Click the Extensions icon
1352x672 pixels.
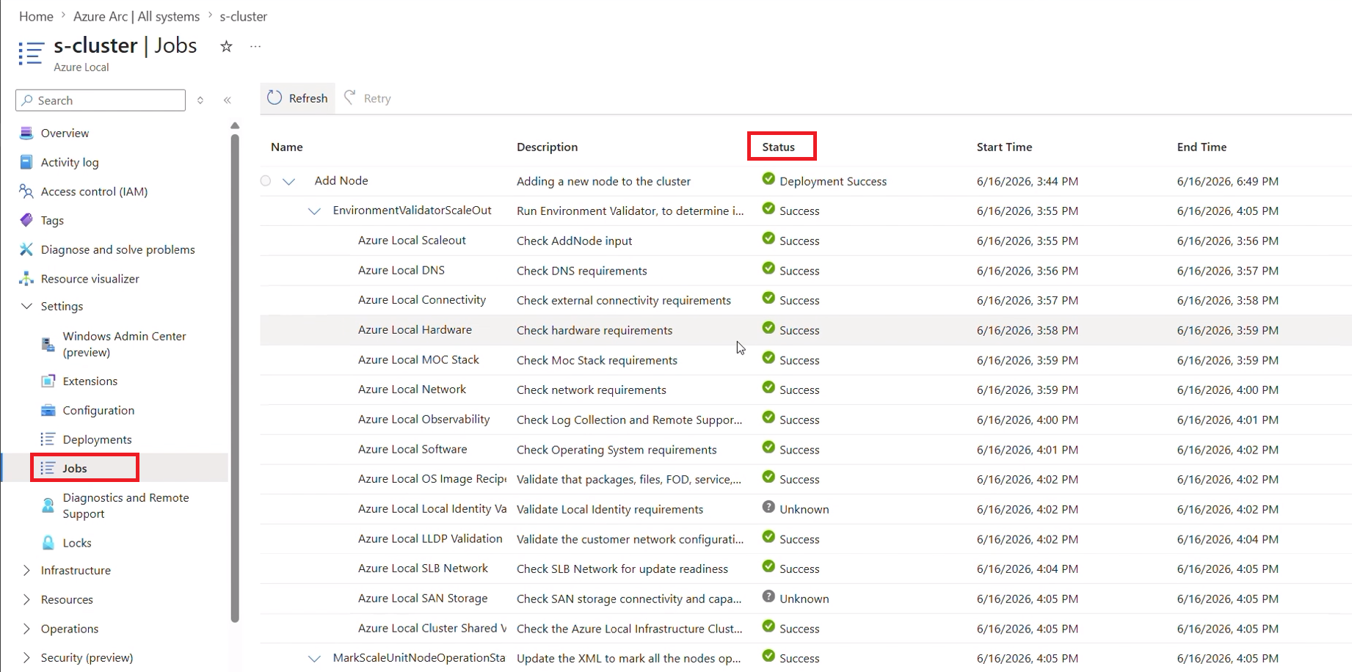click(x=48, y=381)
